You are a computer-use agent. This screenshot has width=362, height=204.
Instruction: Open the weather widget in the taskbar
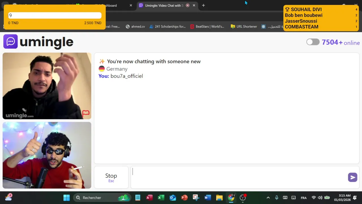click(x=8, y=197)
